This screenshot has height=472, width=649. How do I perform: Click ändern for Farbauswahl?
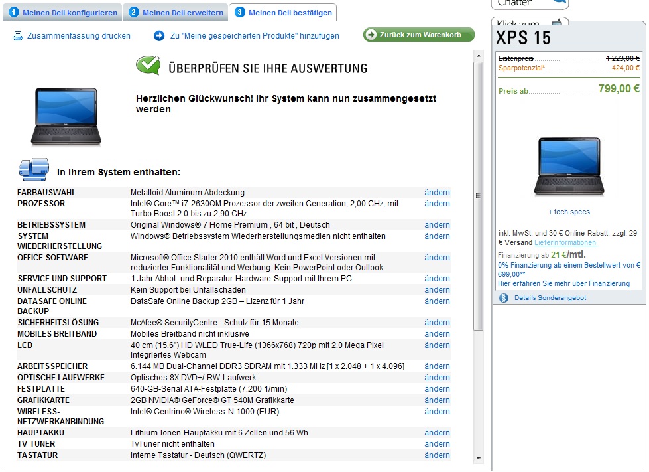(437, 193)
